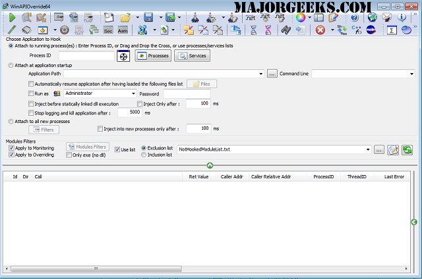This screenshot has width=422, height=279.
Task: Click the green memory stick icon
Action: coord(12,30)
